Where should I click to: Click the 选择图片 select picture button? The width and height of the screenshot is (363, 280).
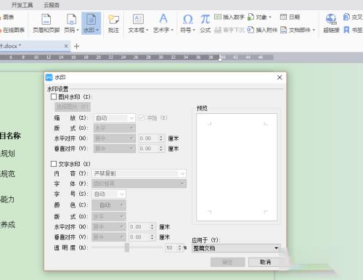73,107
